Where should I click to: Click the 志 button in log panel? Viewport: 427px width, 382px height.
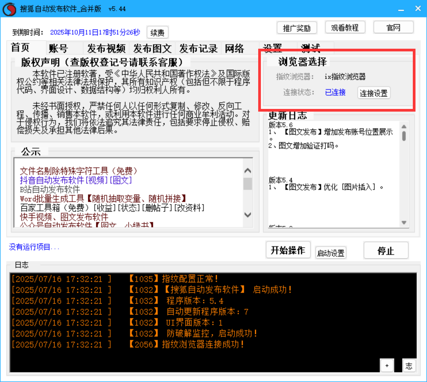tap(409, 366)
